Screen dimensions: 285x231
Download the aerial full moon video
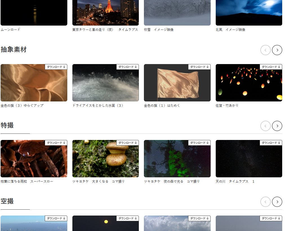tap(128, 218)
